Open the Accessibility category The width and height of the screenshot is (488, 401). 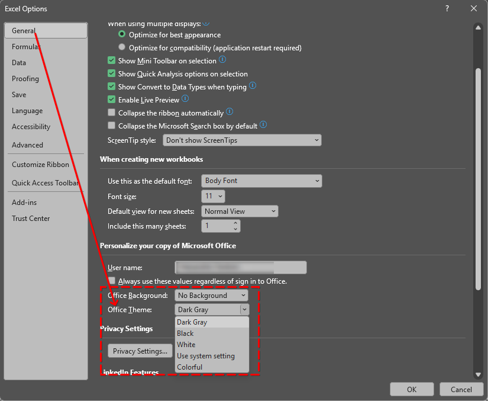click(46, 127)
